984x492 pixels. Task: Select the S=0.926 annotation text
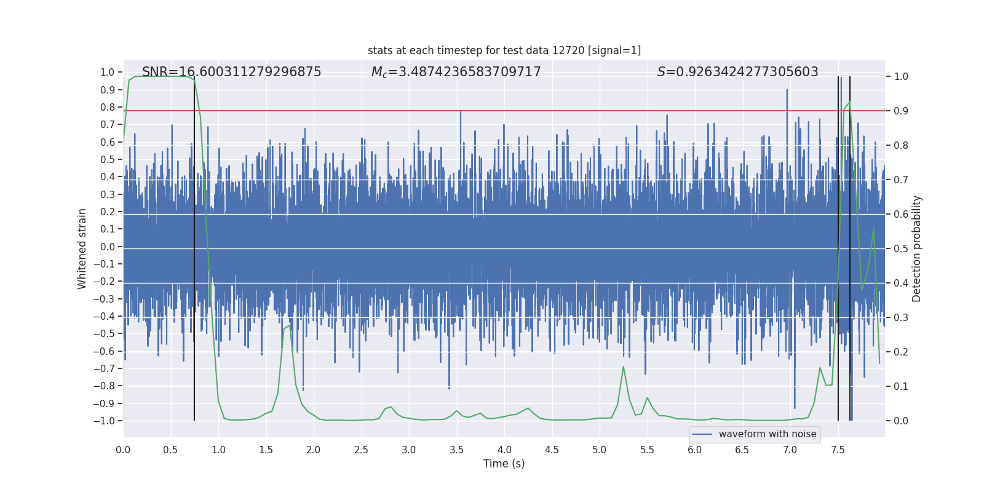click(737, 72)
